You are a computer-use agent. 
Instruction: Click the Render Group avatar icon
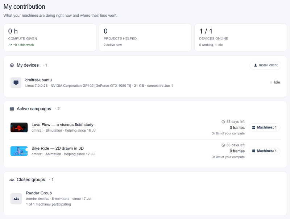[x=16, y=199]
